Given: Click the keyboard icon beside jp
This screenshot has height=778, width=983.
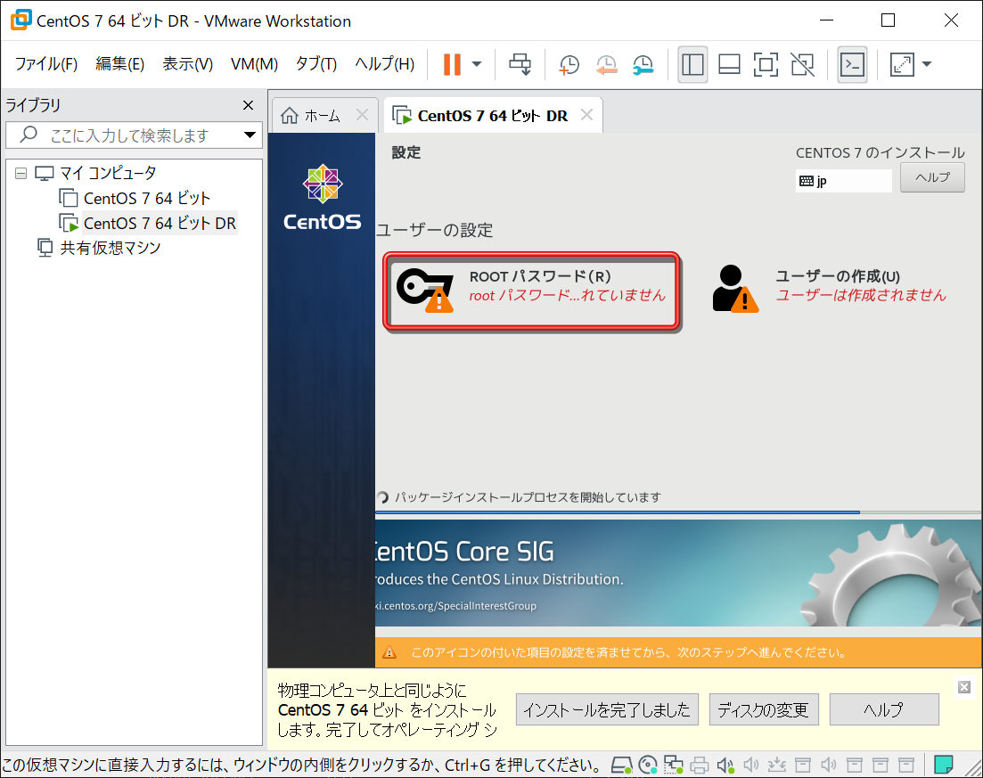Looking at the screenshot, I should pos(807,181).
